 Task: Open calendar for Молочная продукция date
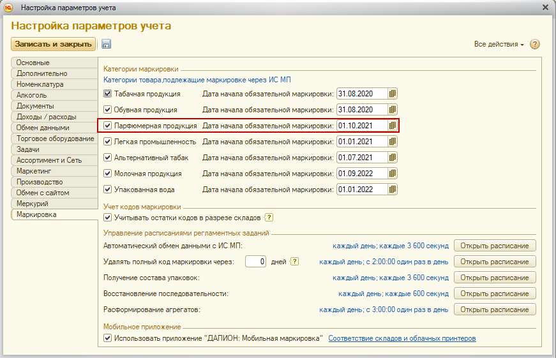point(392,174)
